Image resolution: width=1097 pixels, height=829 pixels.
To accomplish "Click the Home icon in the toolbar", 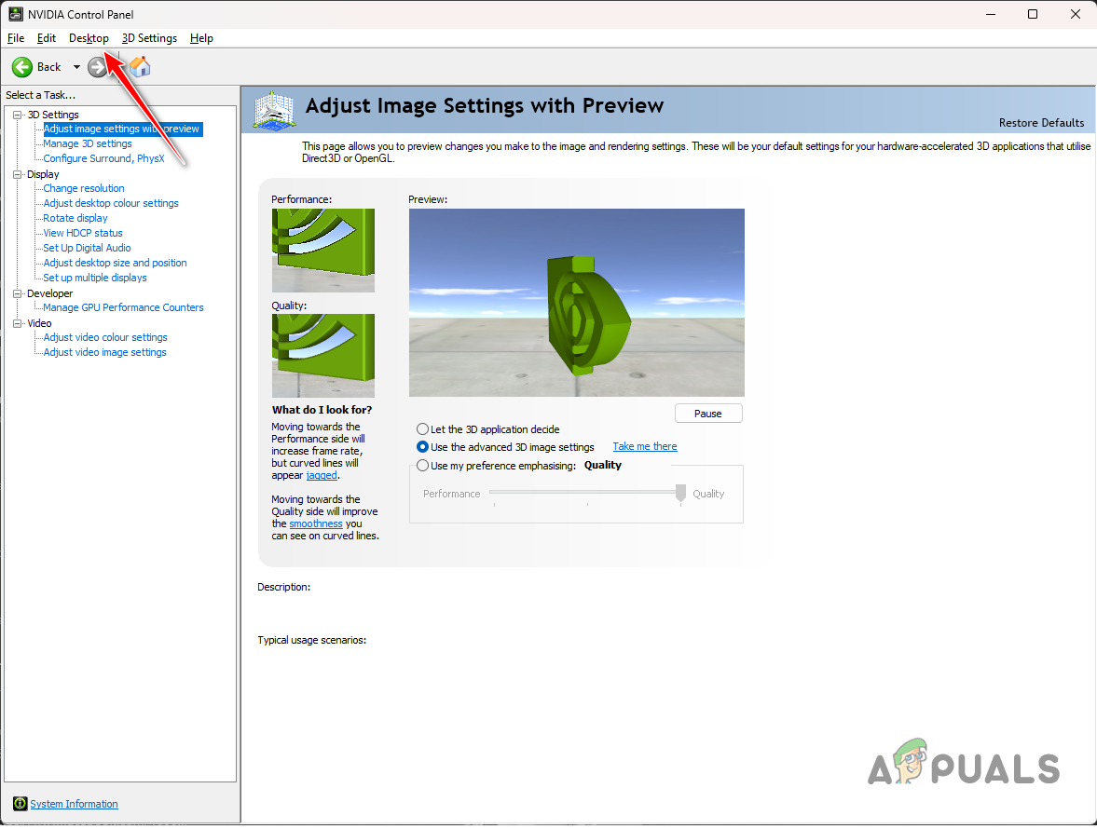I will tap(140, 67).
